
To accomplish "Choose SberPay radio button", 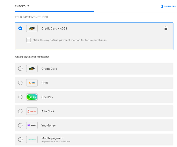I will coord(20,97).
